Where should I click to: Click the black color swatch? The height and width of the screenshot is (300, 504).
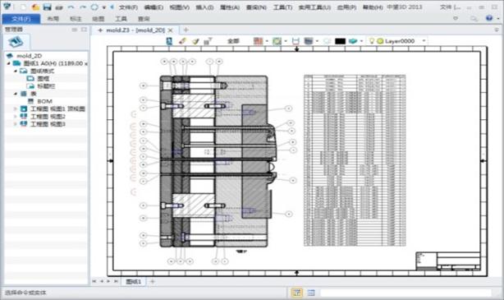coord(340,41)
